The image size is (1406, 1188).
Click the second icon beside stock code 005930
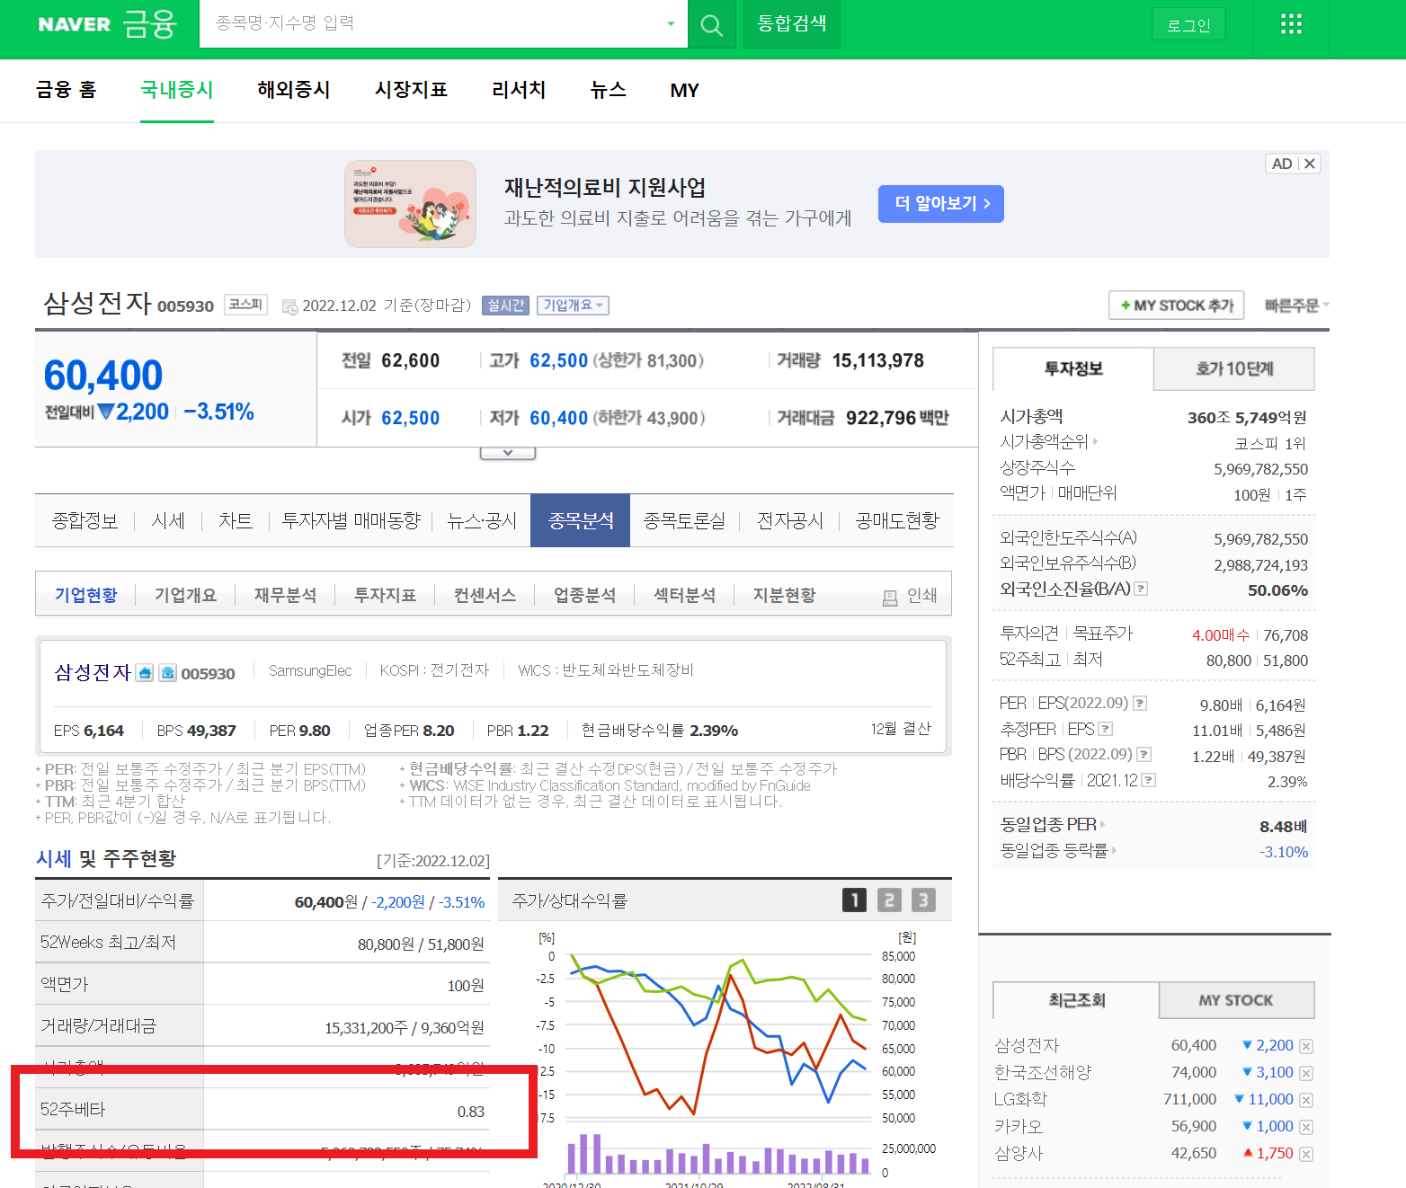pos(167,673)
